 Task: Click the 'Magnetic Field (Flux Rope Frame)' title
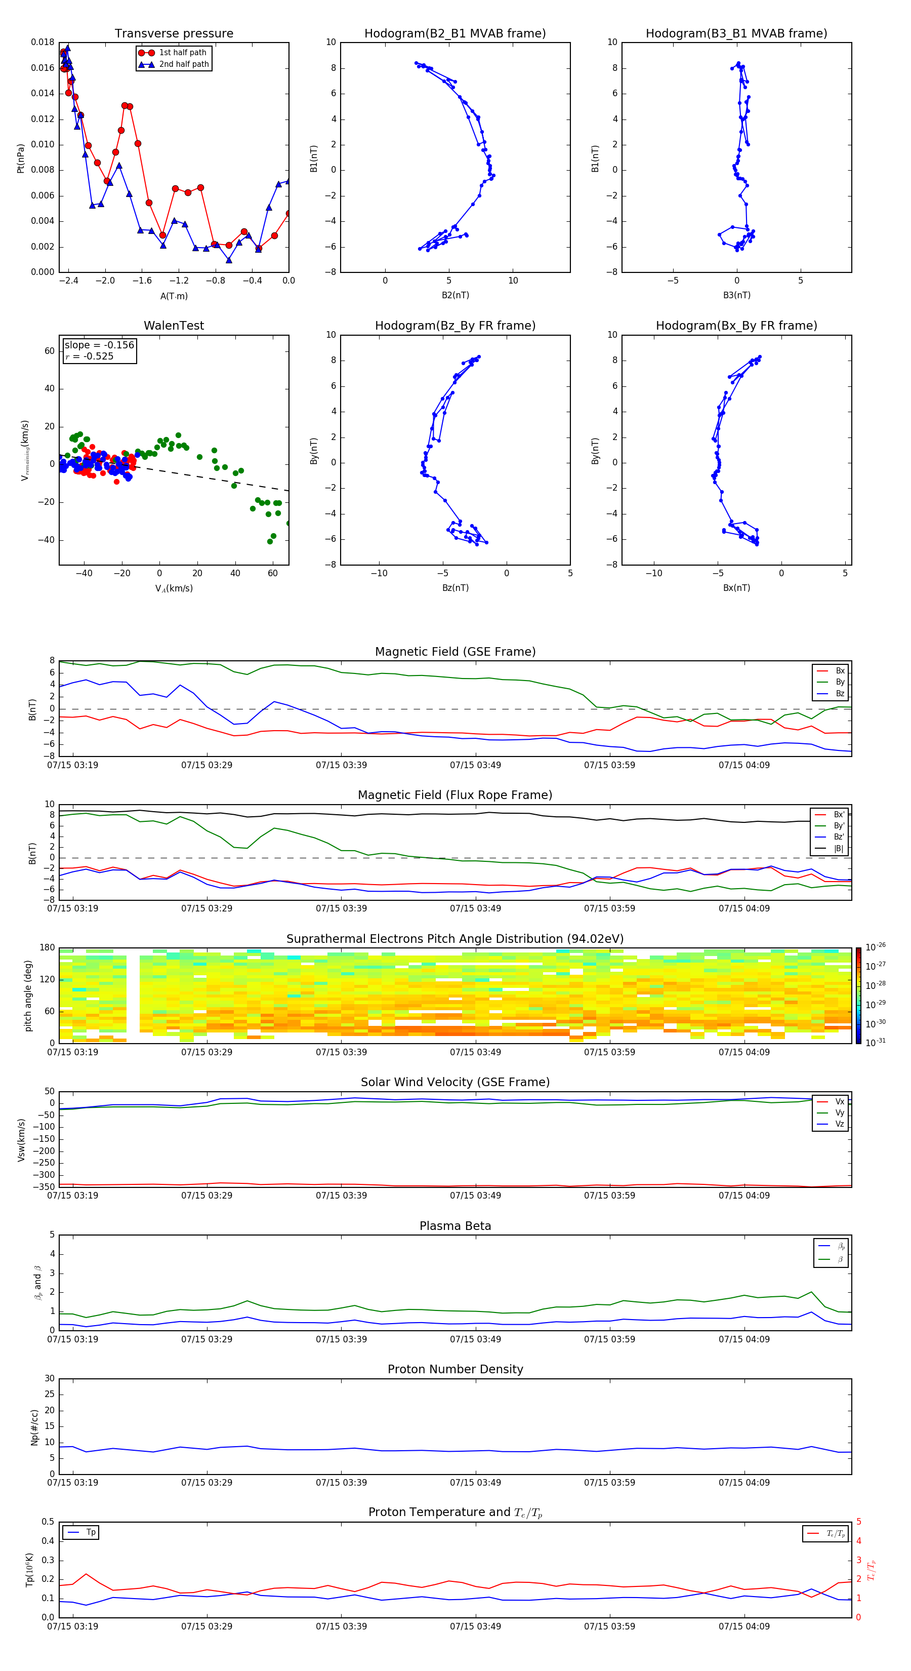455,795
